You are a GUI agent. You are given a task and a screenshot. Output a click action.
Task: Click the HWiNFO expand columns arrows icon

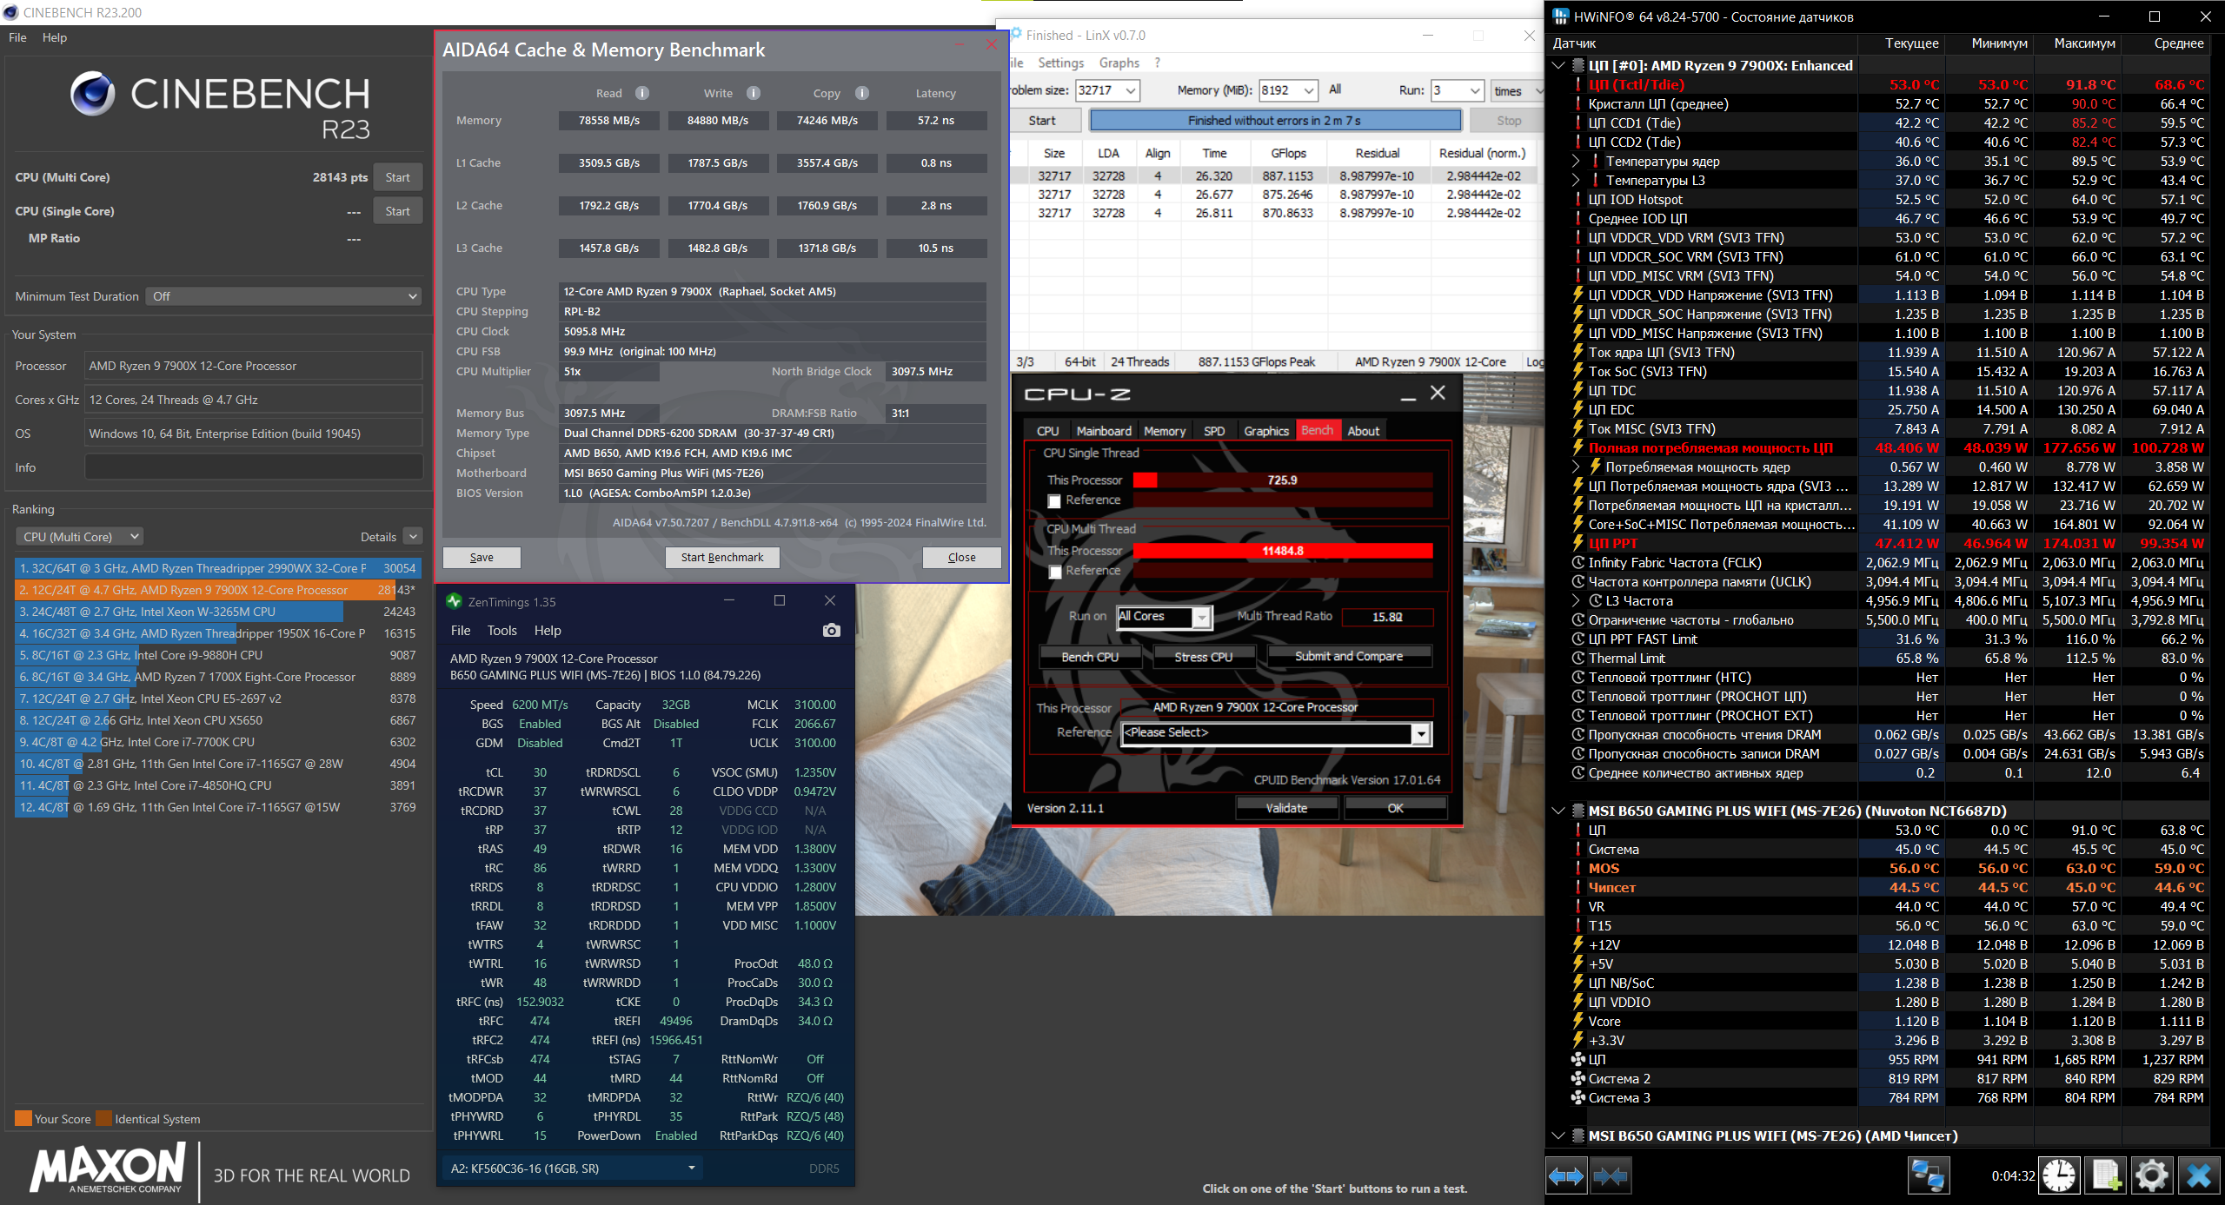(x=1566, y=1176)
